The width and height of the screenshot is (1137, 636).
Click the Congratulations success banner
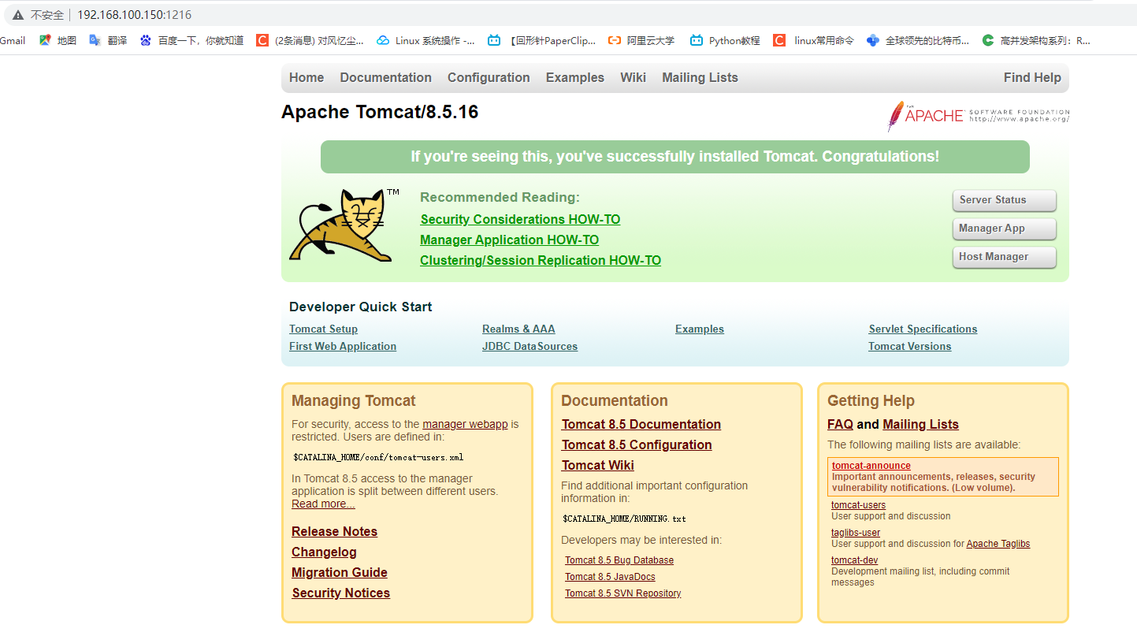(675, 157)
